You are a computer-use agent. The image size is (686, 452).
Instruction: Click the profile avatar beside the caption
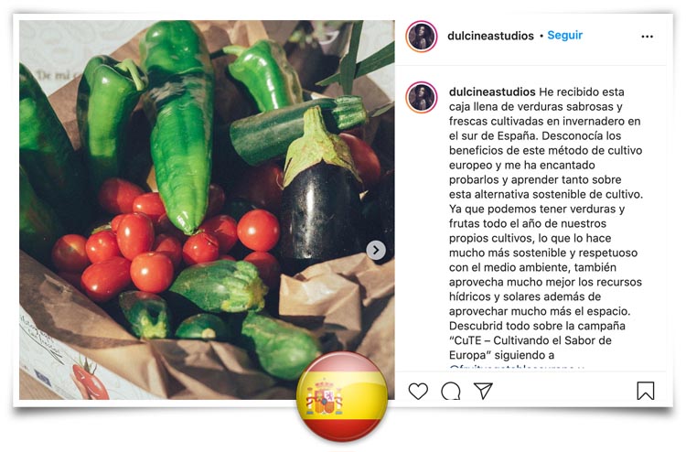coord(422,97)
